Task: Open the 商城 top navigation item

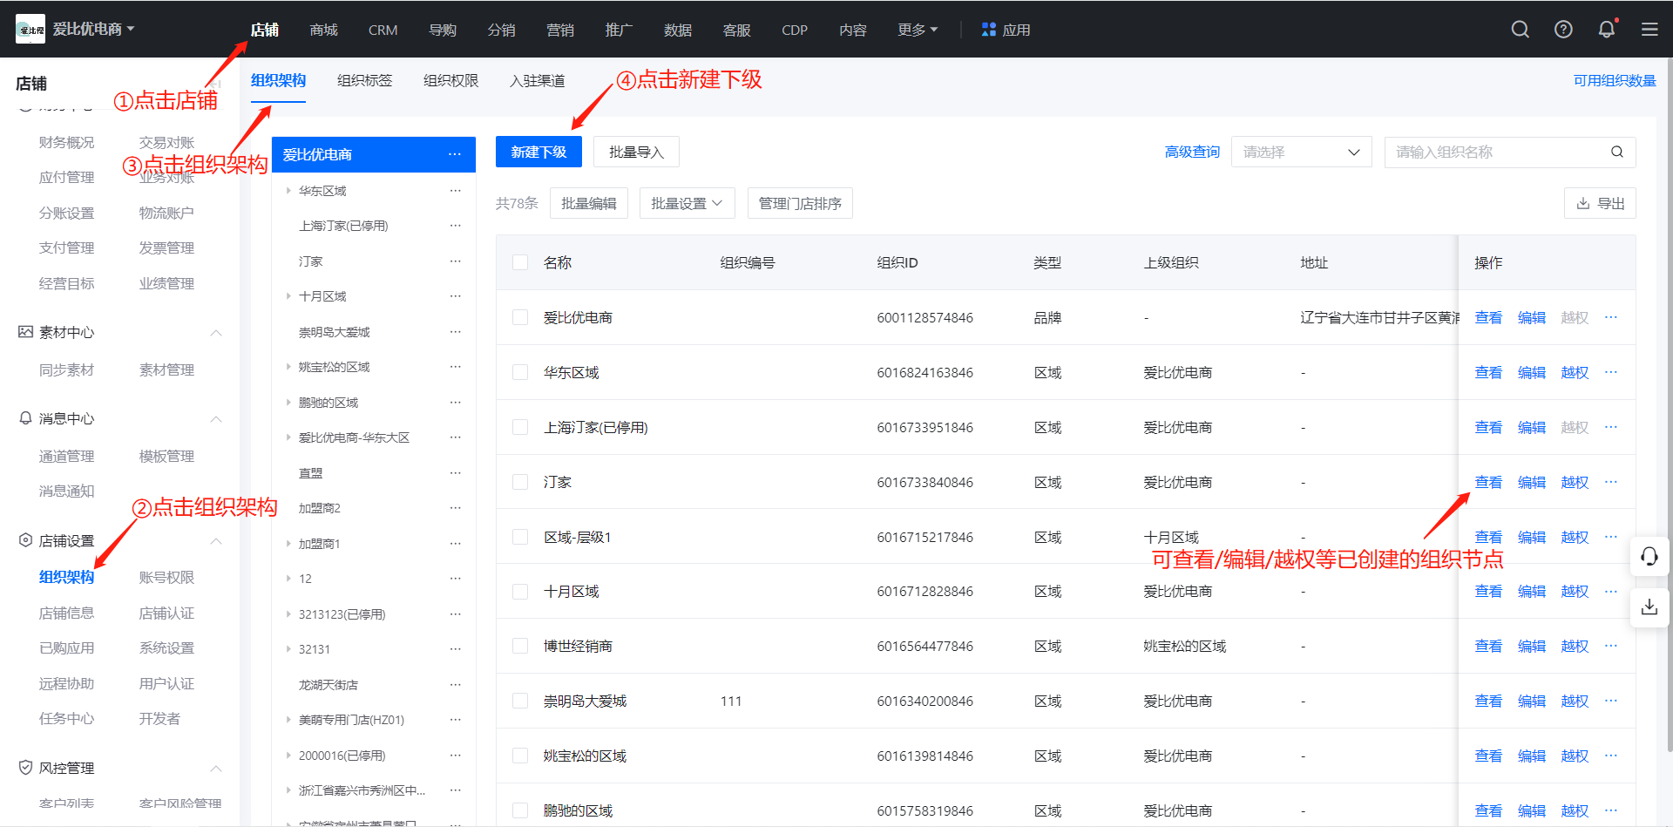Action: tap(323, 30)
